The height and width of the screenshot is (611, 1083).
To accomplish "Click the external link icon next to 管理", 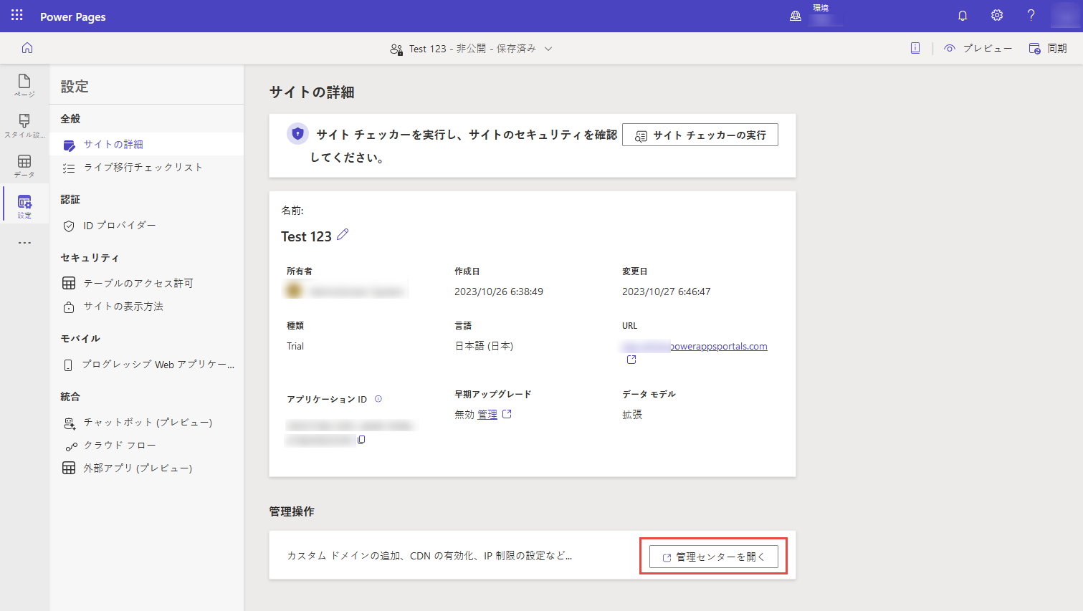I will tap(507, 414).
